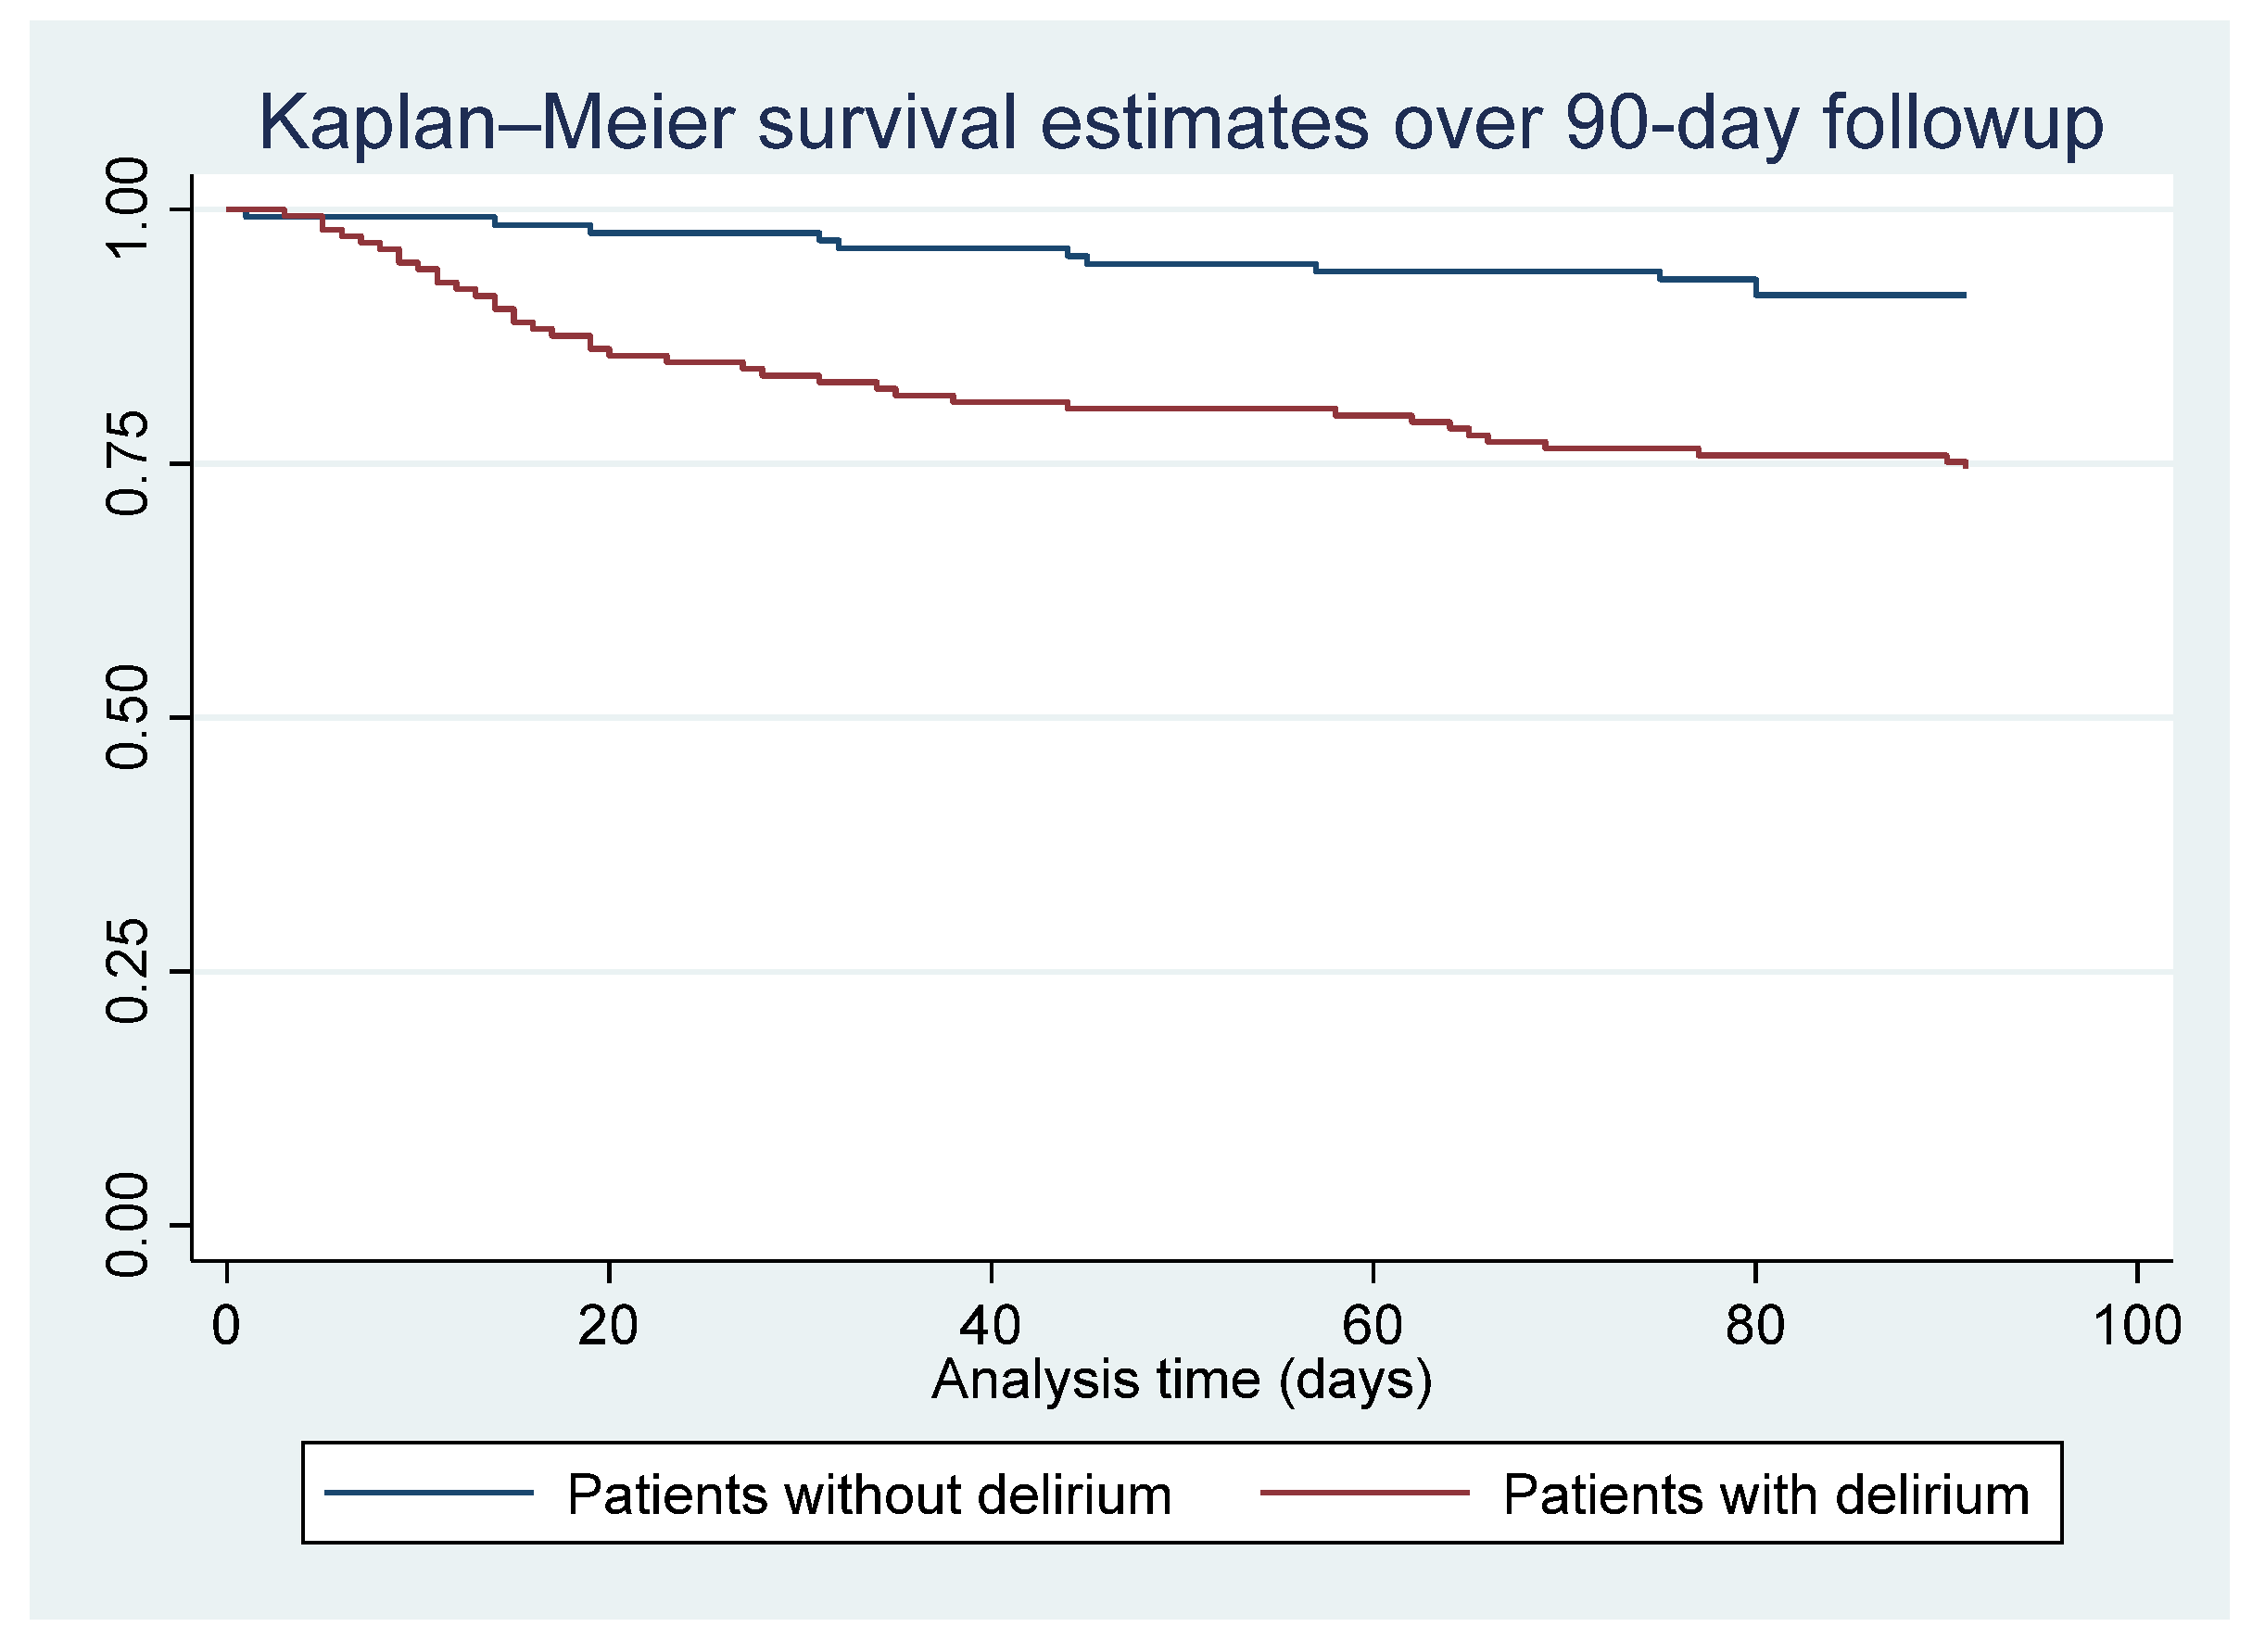This screenshot has height=1652, width=2265.
Task: Click the blue curve's drop at day 80
Action: click(1756, 287)
